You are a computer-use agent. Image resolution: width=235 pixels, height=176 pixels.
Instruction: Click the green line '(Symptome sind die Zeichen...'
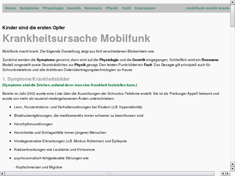(70, 85)
